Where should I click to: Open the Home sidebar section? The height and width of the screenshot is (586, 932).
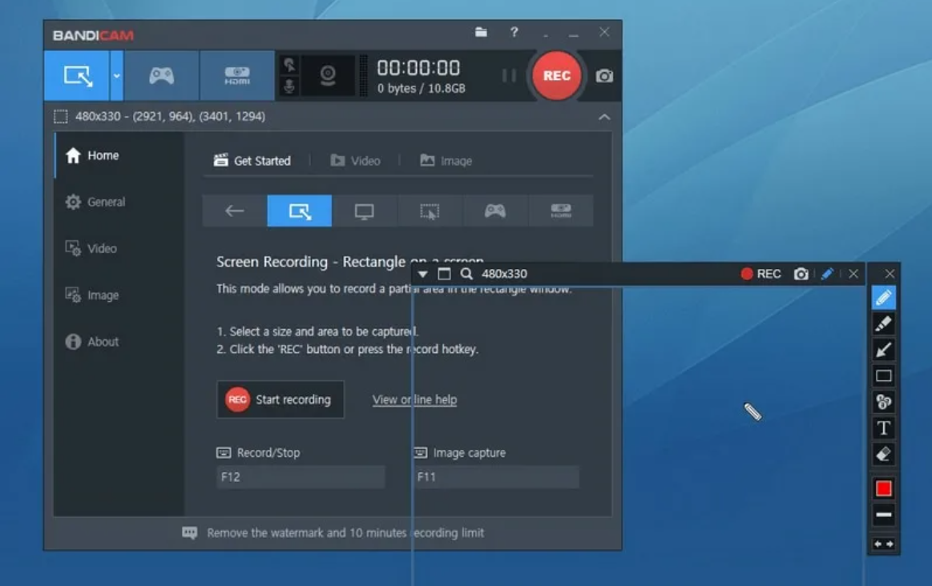[119, 155]
